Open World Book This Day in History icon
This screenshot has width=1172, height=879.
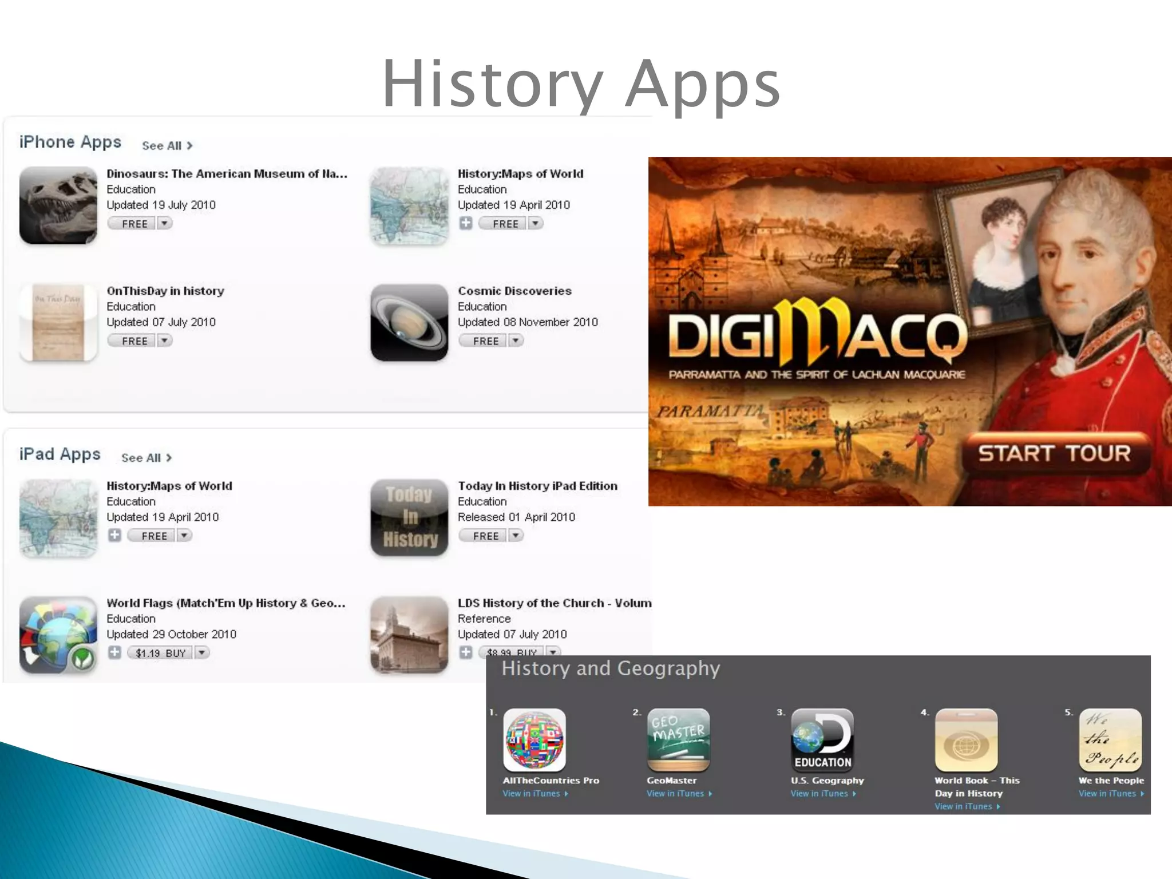coord(966,740)
